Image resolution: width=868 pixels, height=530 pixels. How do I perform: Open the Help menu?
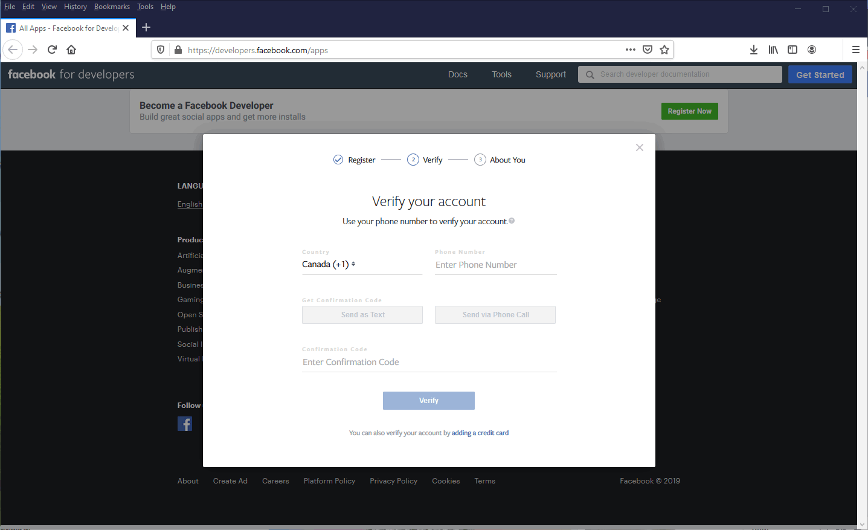[168, 7]
